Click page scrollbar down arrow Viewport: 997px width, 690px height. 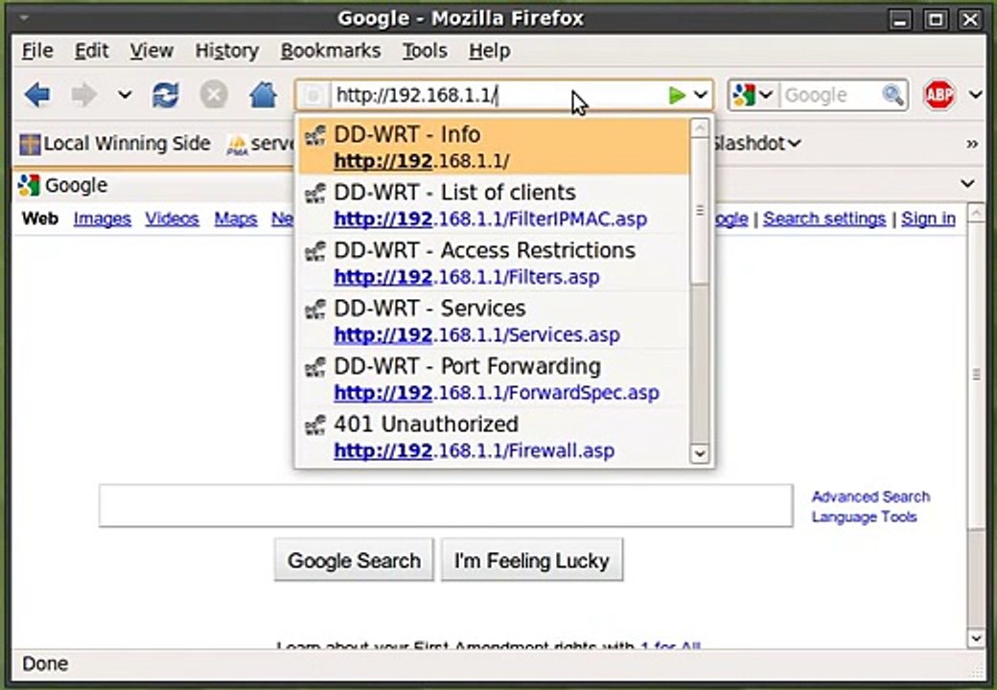[976, 638]
